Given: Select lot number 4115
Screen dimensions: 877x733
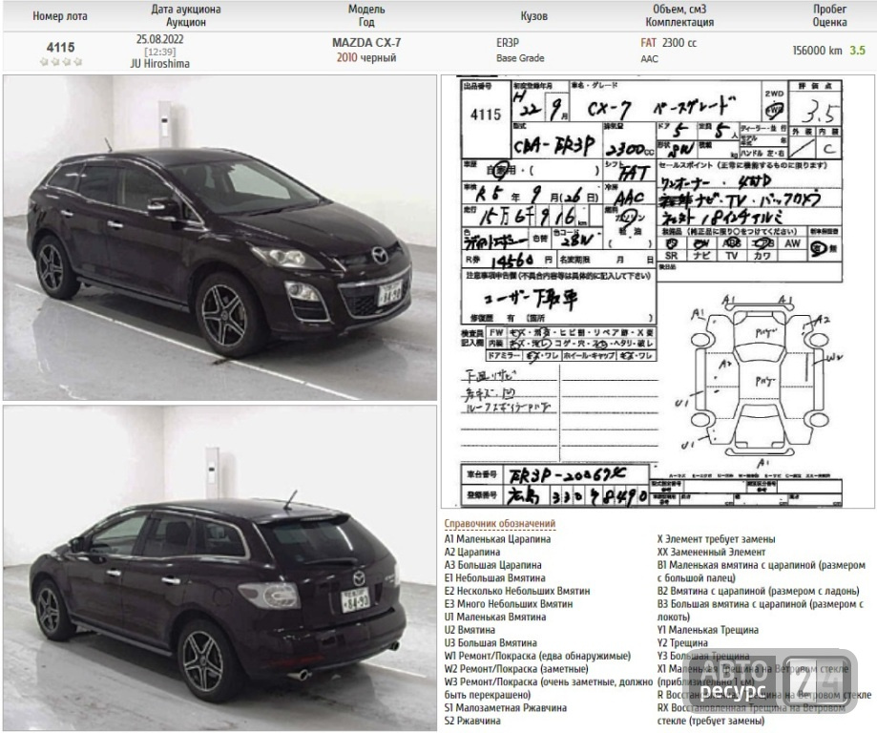Looking at the screenshot, I should [60, 48].
